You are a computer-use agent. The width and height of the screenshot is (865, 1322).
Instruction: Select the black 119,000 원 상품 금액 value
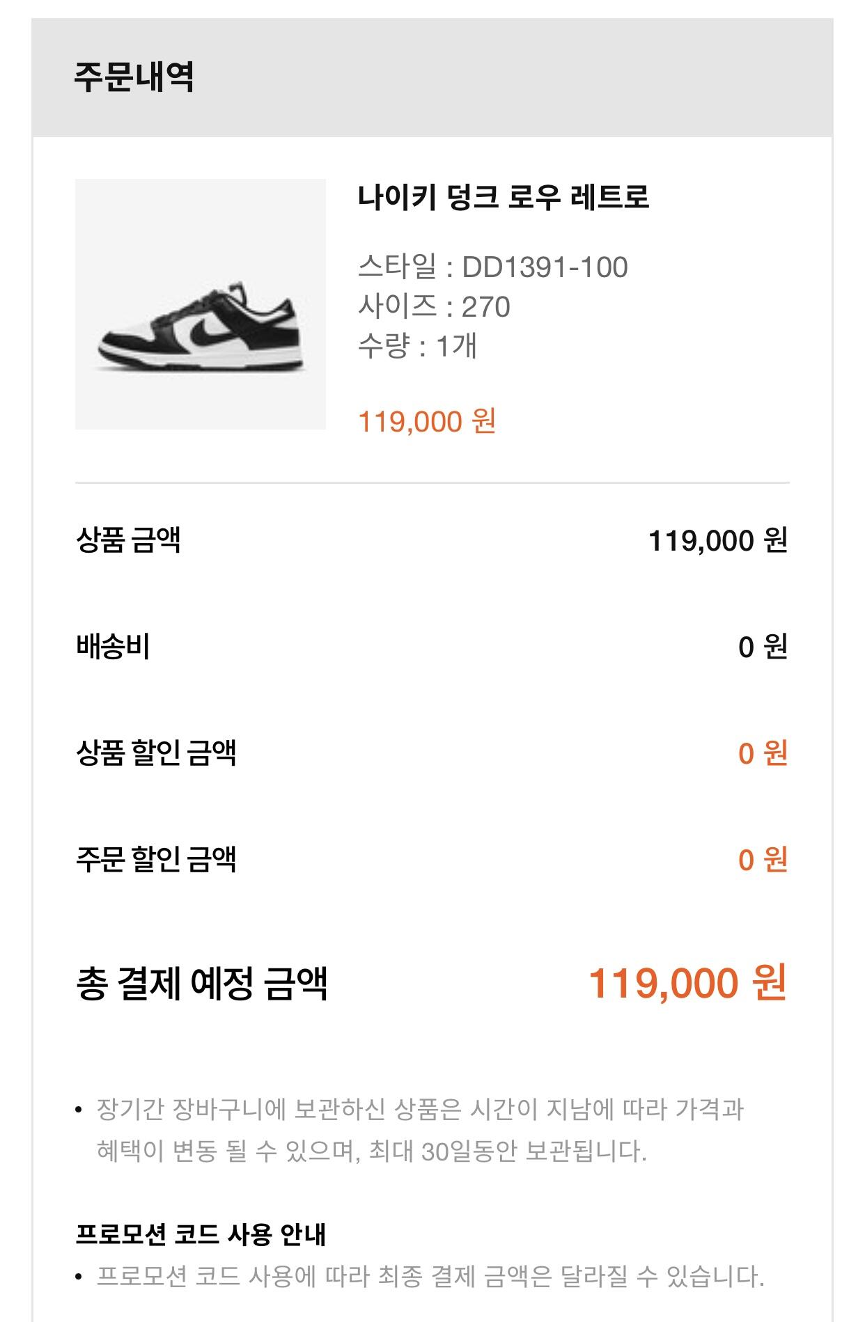coord(717,541)
